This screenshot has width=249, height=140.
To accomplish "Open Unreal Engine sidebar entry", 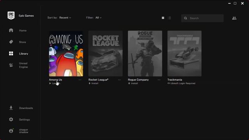I will click(23, 65).
